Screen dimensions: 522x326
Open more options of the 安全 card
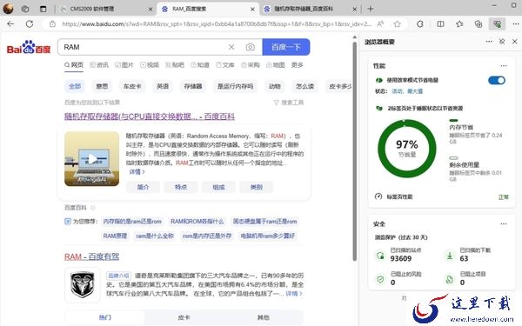pos(504,224)
